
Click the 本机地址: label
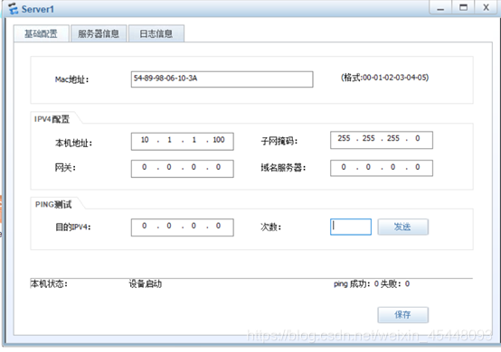pyautogui.click(x=73, y=144)
